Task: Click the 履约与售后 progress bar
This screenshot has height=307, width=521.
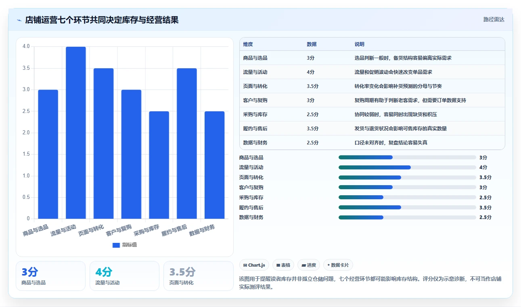Action: click(408, 207)
